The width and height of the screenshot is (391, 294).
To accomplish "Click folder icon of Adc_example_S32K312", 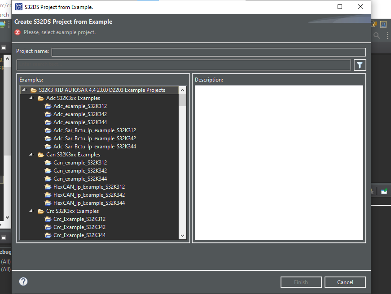I will click(x=48, y=106).
